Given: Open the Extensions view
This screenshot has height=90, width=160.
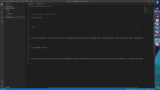Looking at the screenshot, I should [2, 22].
